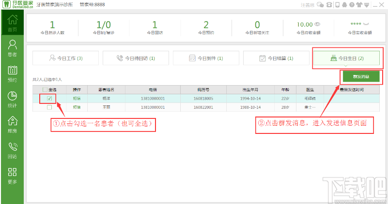The width and height of the screenshot is (388, 204).
Task: Click the 今日新增关注 stat
Action: [257, 28]
